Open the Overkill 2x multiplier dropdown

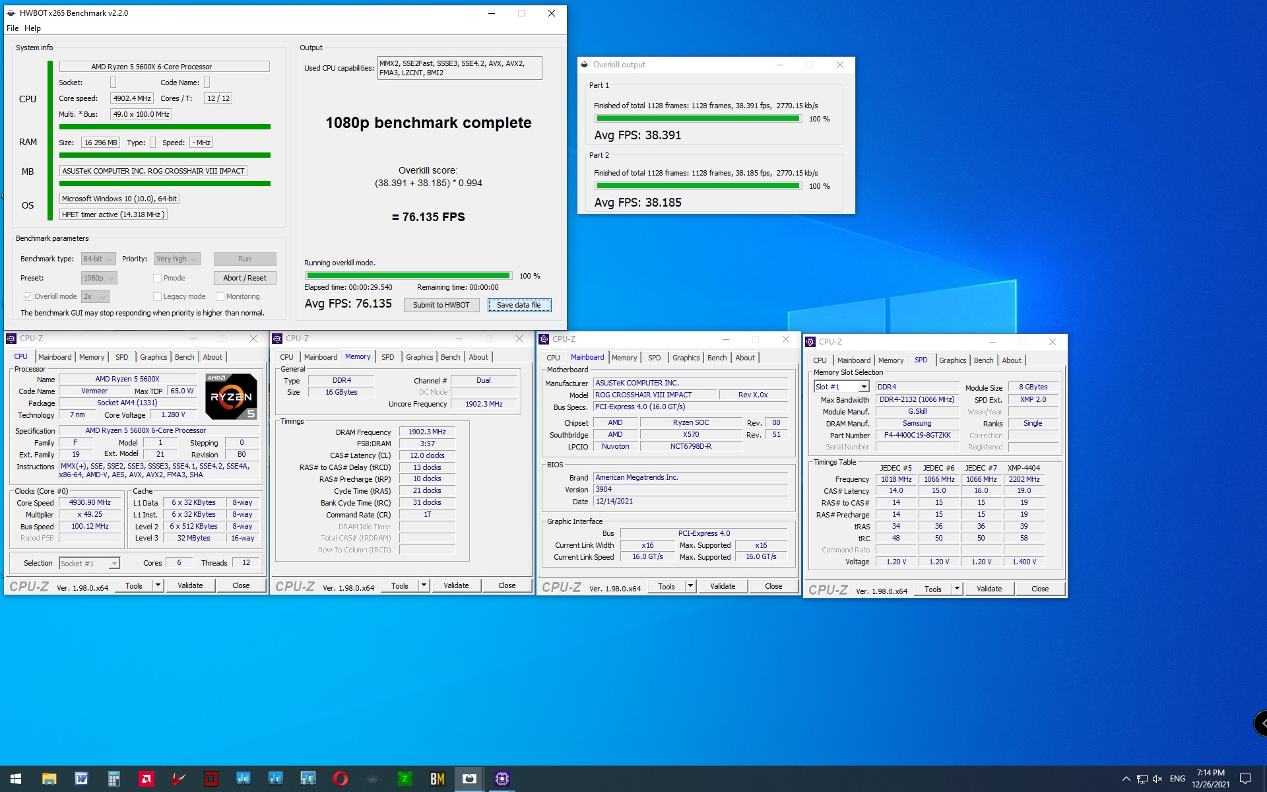click(x=95, y=297)
